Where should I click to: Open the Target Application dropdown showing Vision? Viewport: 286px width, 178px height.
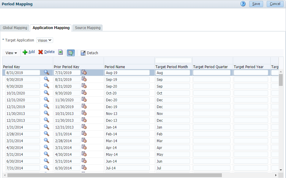44,40
